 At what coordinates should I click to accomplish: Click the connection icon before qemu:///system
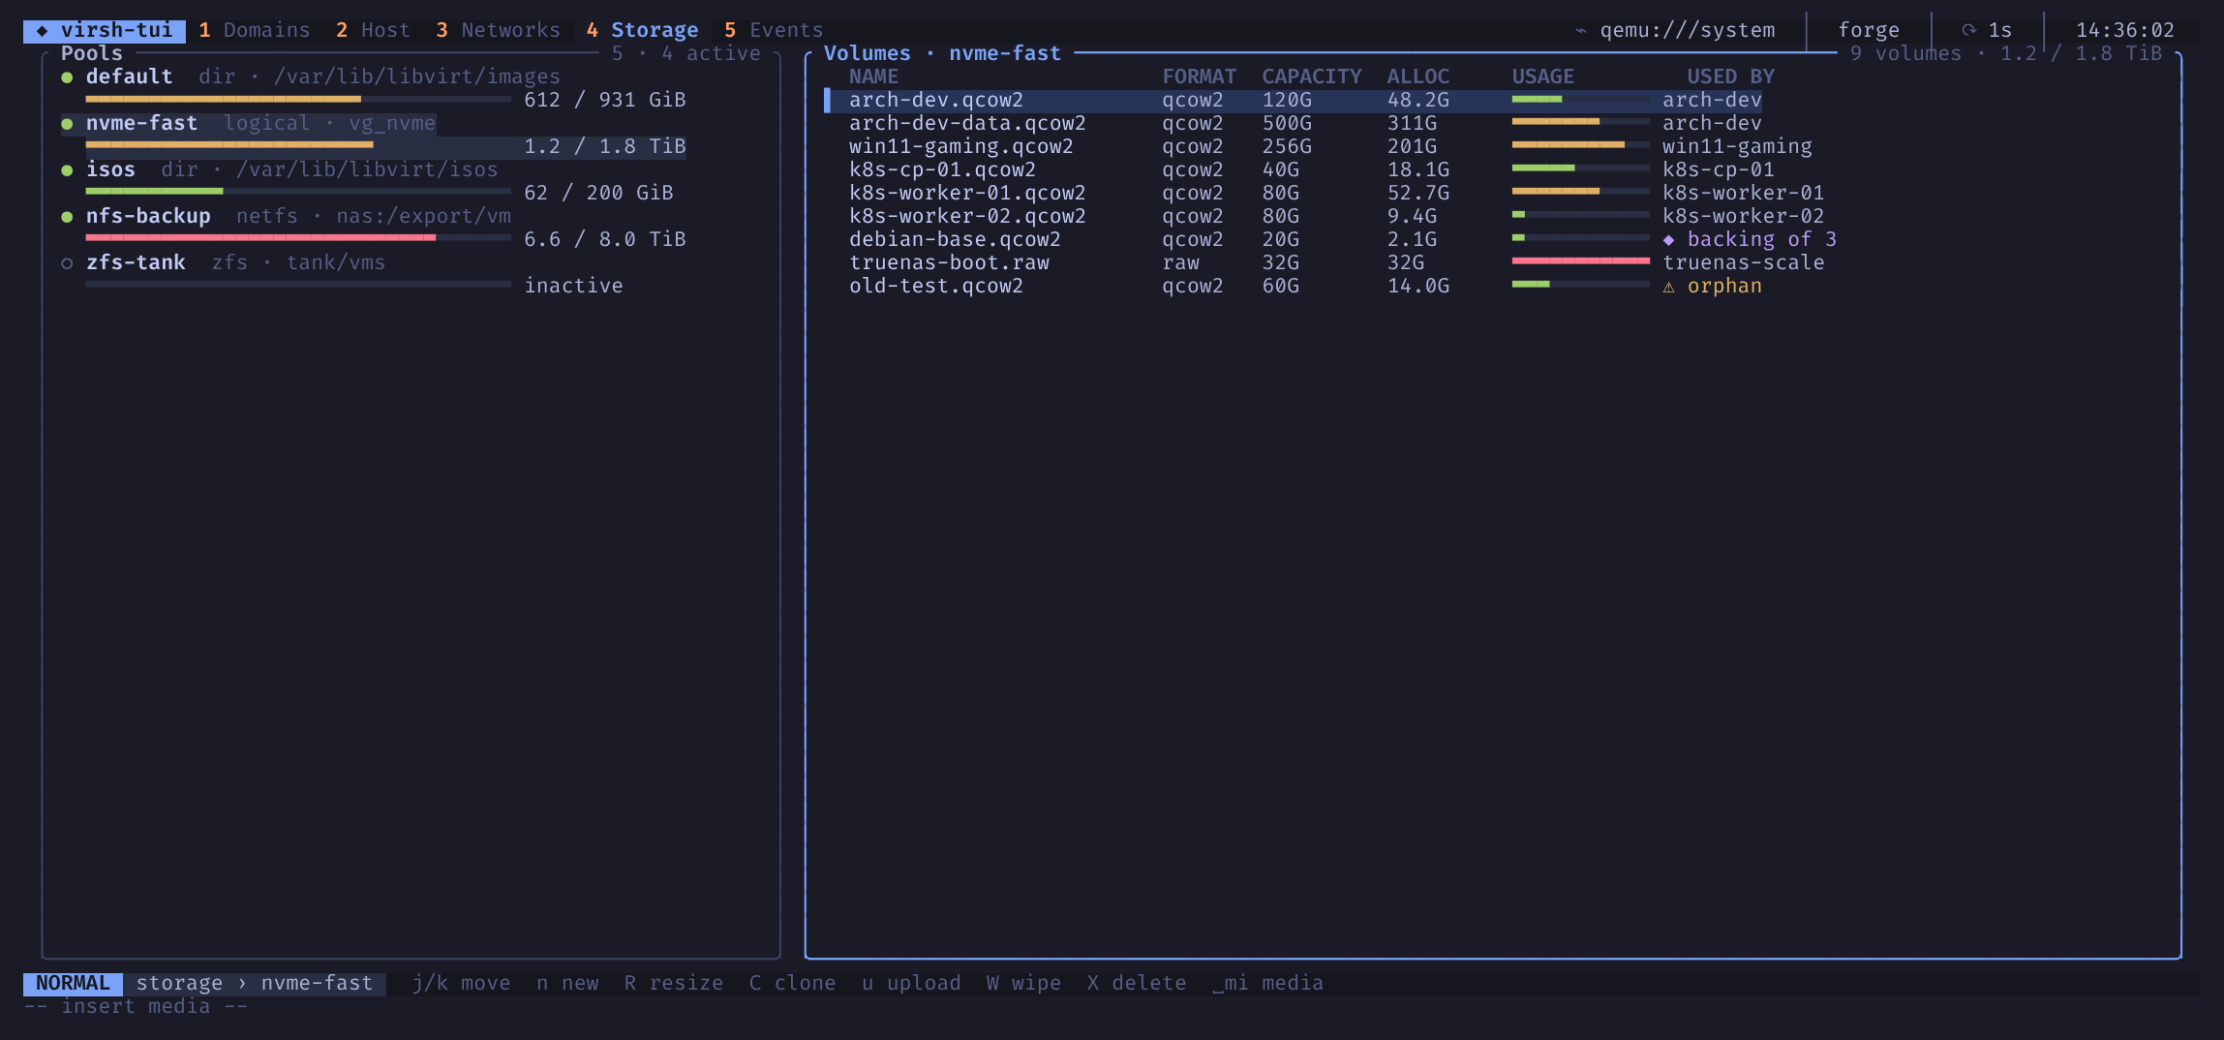pos(1581,31)
